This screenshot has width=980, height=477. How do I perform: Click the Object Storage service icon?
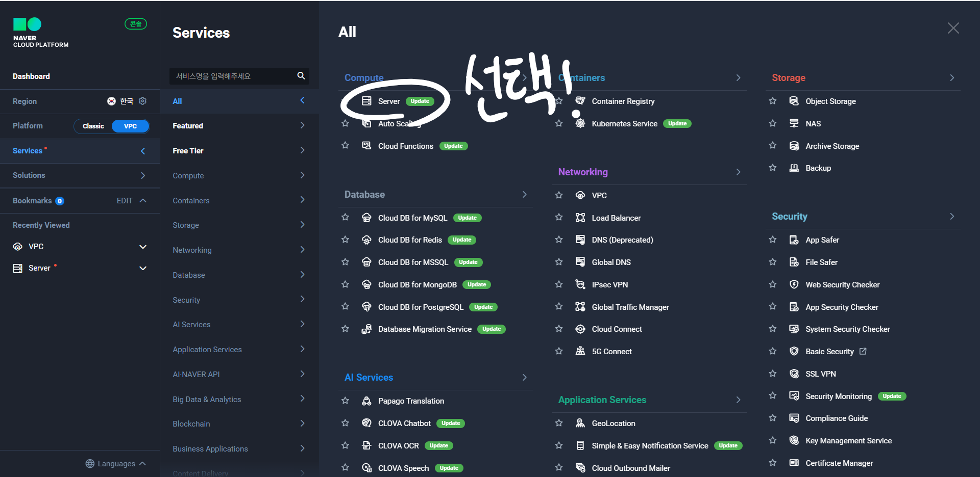point(794,101)
